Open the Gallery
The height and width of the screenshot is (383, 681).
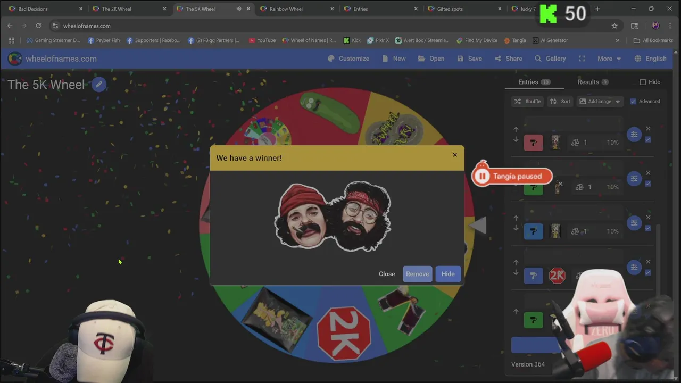coord(550,59)
